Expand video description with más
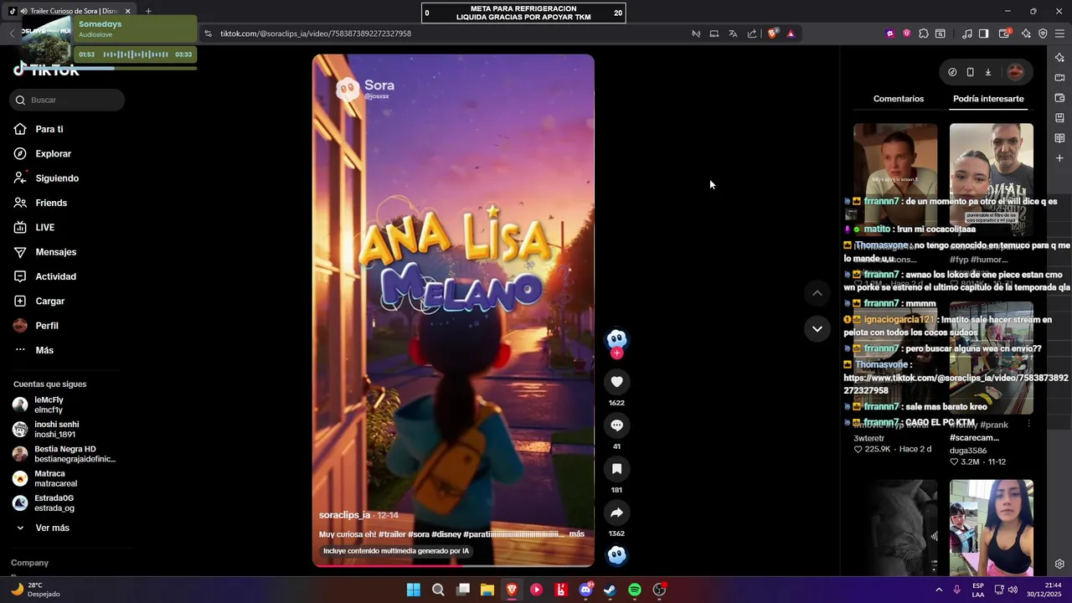The image size is (1072, 603). [576, 533]
